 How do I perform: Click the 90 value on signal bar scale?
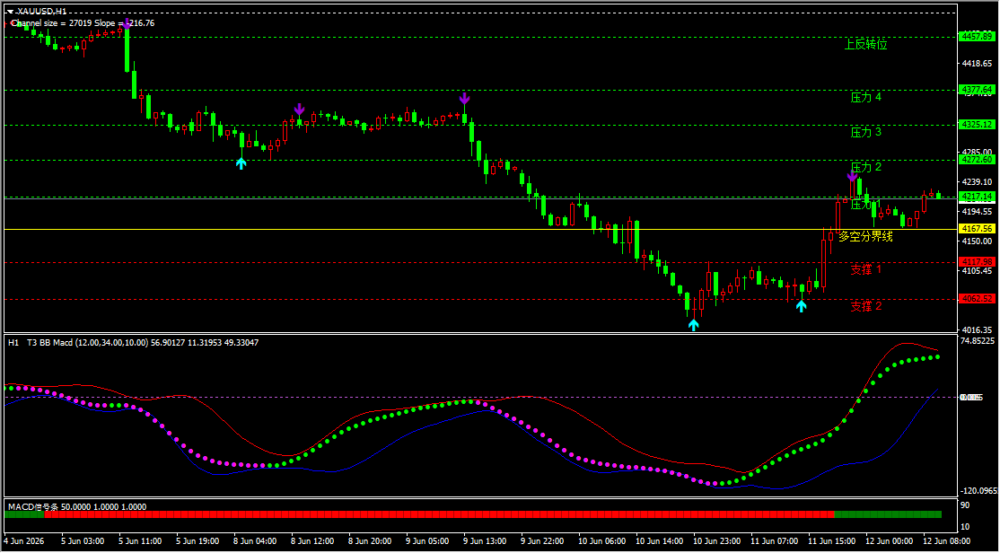click(x=965, y=505)
